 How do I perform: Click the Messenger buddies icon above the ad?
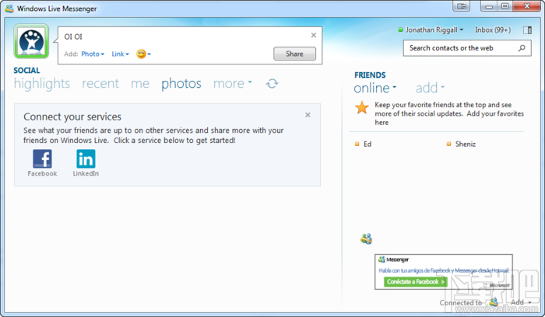coord(367,239)
